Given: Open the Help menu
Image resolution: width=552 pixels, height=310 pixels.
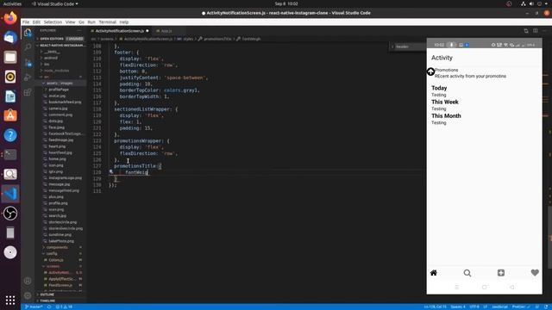Looking at the screenshot, I should coord(124,22).
